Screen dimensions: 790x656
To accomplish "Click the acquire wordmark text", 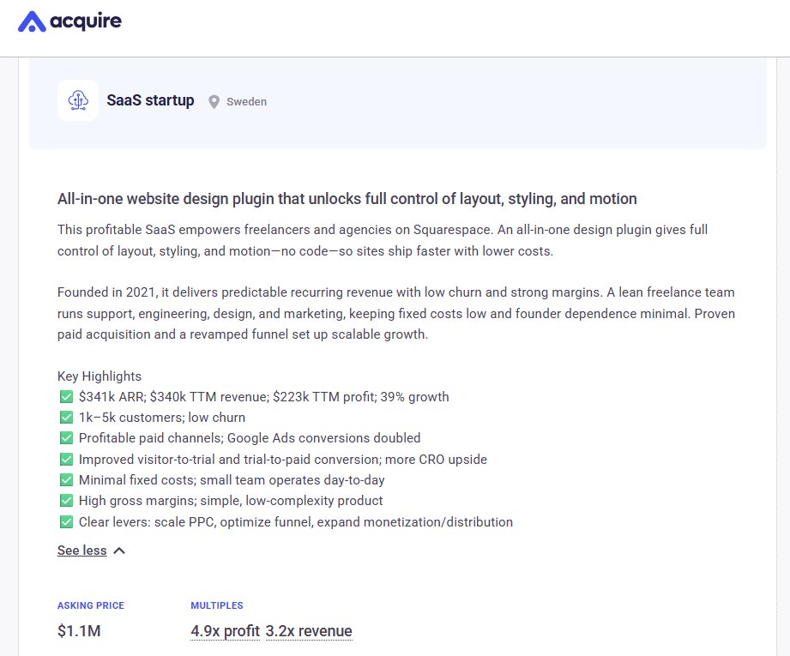I will coord(86,21).
